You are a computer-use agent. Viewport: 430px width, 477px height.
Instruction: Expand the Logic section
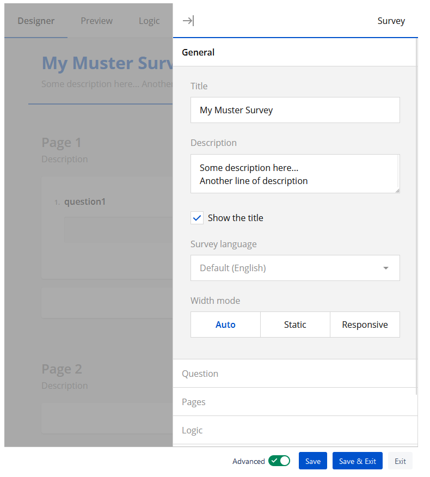294,430
